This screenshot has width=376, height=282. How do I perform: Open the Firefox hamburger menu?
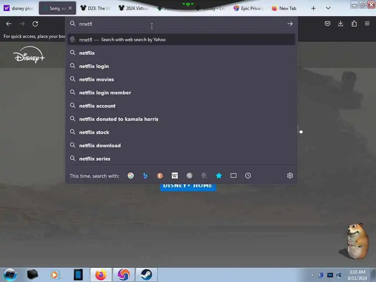point(367,23)
